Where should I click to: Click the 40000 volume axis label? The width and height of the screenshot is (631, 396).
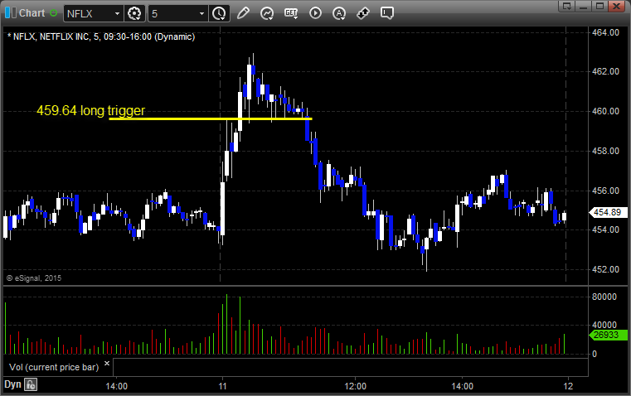(604, 325)
